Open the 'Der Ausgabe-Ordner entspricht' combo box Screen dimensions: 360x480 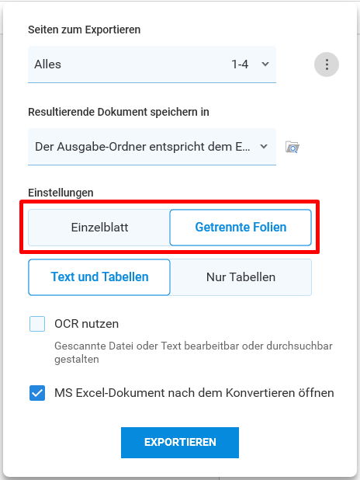point(152,147)
